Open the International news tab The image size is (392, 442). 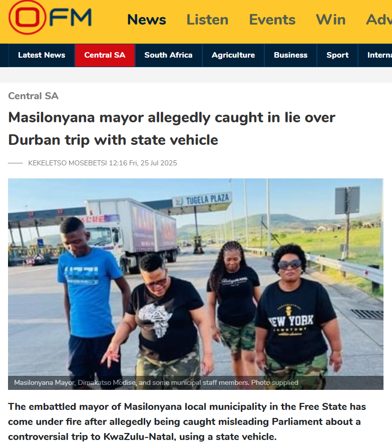point(375,55)
